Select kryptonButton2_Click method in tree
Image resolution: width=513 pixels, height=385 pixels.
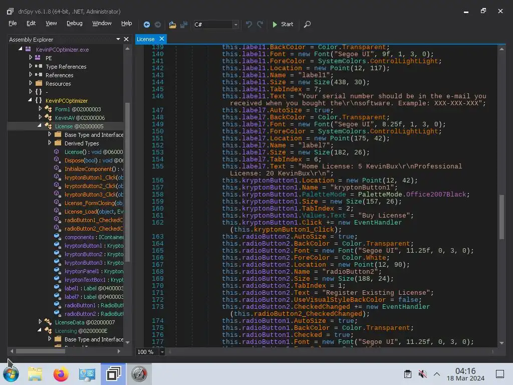point(94,186)
